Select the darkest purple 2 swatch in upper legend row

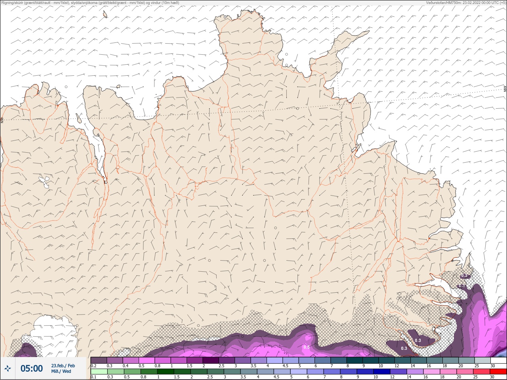click(x=211, y=360)
